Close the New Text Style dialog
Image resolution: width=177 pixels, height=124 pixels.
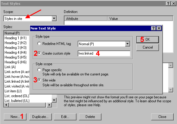pyautogui.click(x=159, y=28)
